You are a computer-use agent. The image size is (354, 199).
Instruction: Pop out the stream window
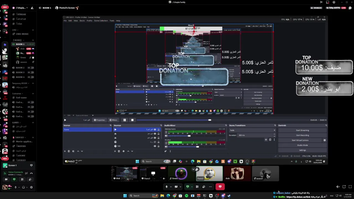coord(344,187)
